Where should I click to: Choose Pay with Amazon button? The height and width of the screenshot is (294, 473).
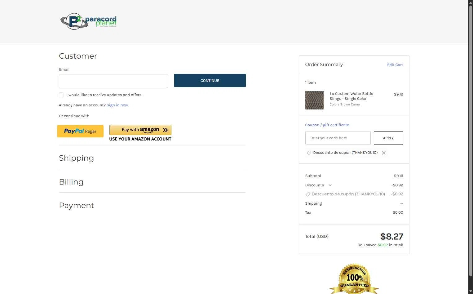pyautogui.click(x=140, y=130)
